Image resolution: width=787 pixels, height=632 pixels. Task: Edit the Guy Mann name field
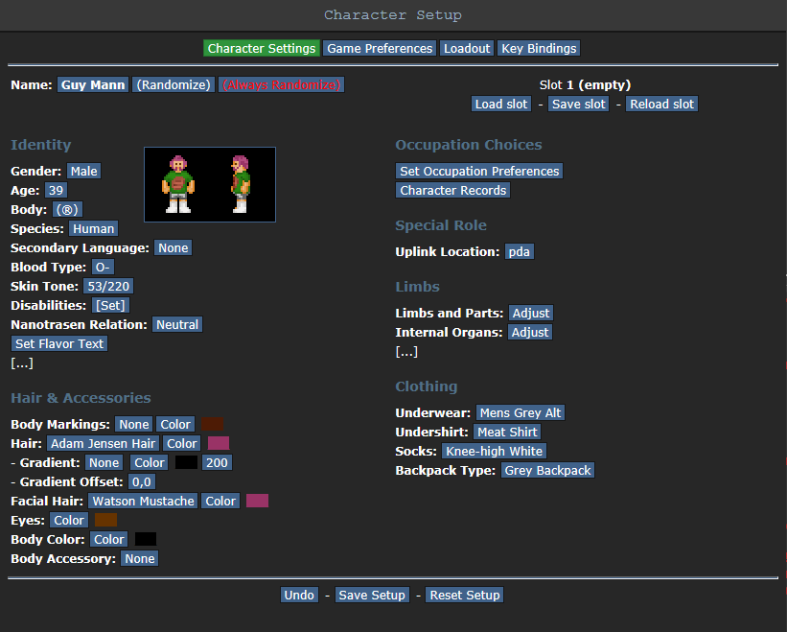93,84
